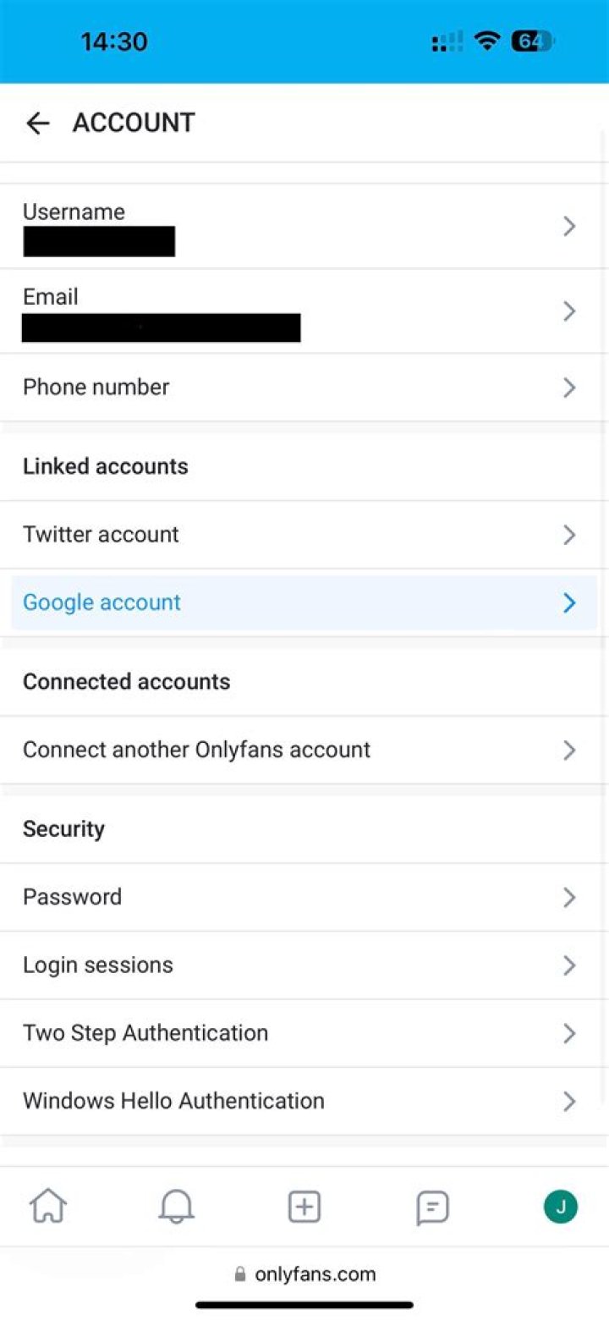Open the Phone number settings
609x1320 pixels.
click(304, 387)
